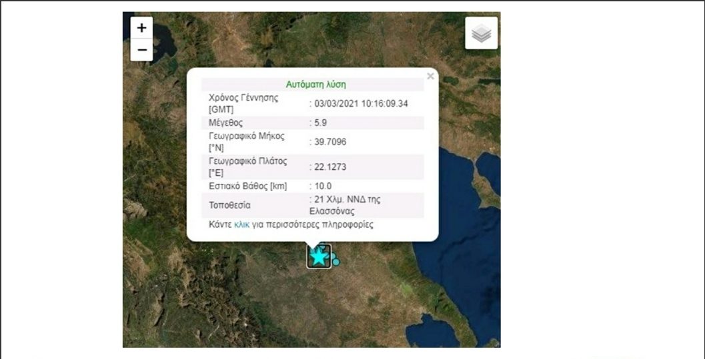The width and height of the screenshot is (705, 359).
Task: Click the 'Μέγεθος' row label
Action: coord(226,123)
